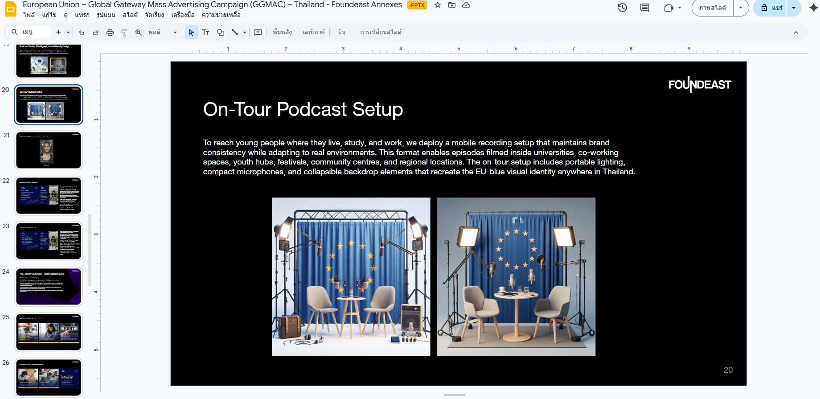
Task: Open background (พื้นหลัง) settings
Action: pos(283,32)
